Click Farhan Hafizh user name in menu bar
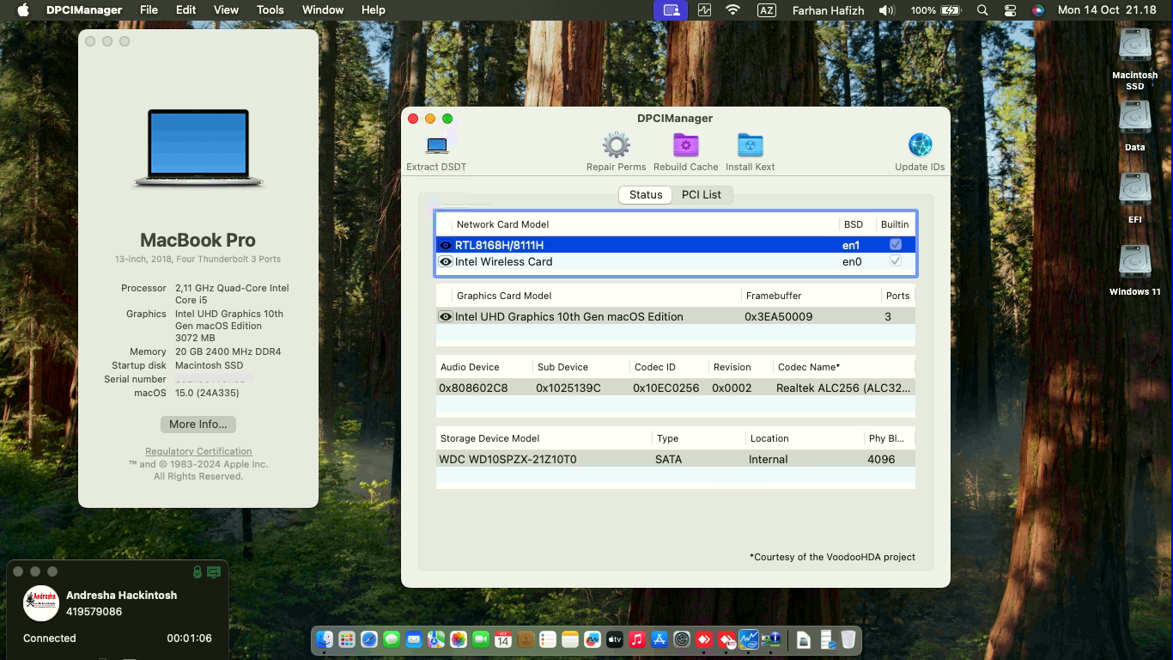This screenshot has height=660, width=1173. coord(828,9)
